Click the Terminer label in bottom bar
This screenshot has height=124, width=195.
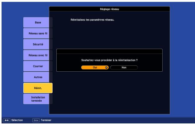pos(46,120)
